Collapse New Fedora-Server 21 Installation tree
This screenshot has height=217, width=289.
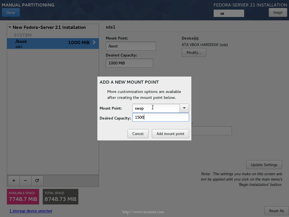pos(10,27)
